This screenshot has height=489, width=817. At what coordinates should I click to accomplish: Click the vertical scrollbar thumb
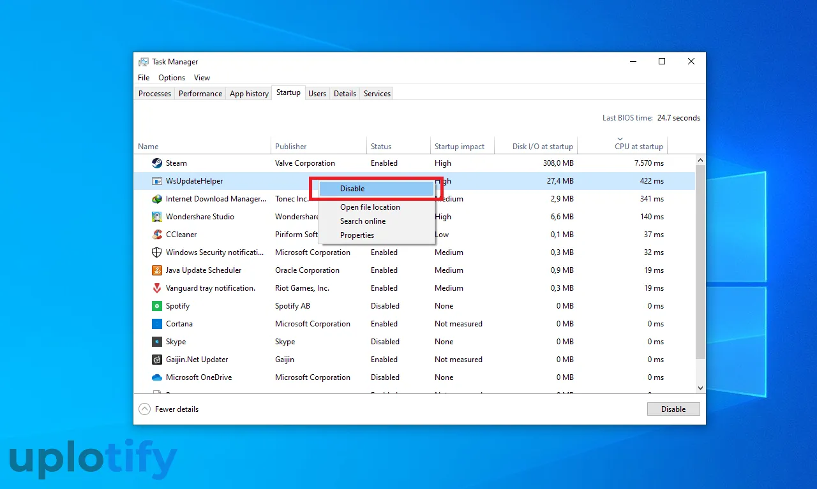(700, 263)
